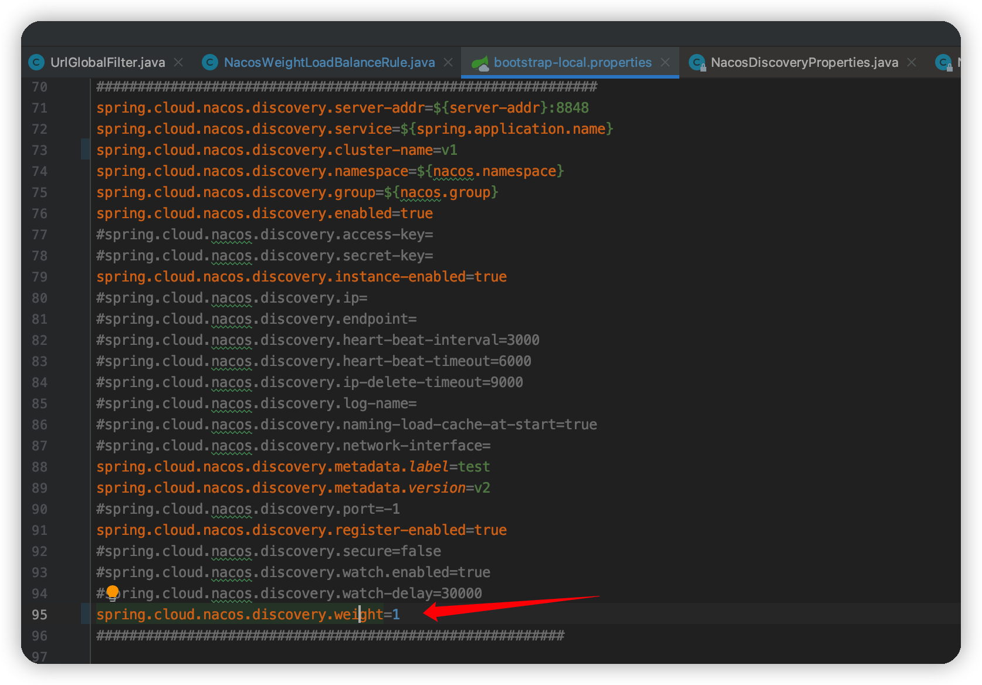Close the UrlGlobalFilter.java tab
Viewport: 982px width, 685px height.
click(179, 62)
